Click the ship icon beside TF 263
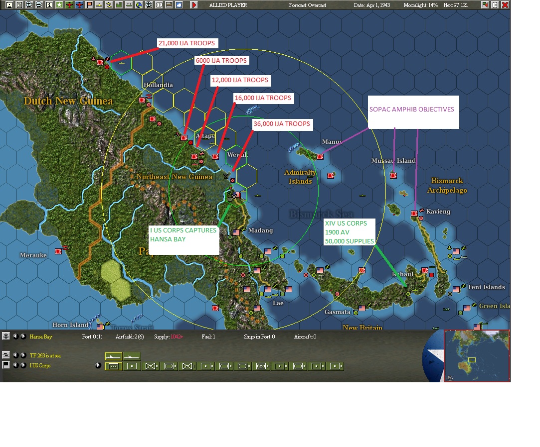The height and width of the screenshot is (447, 540). click(x=6, y=354)
